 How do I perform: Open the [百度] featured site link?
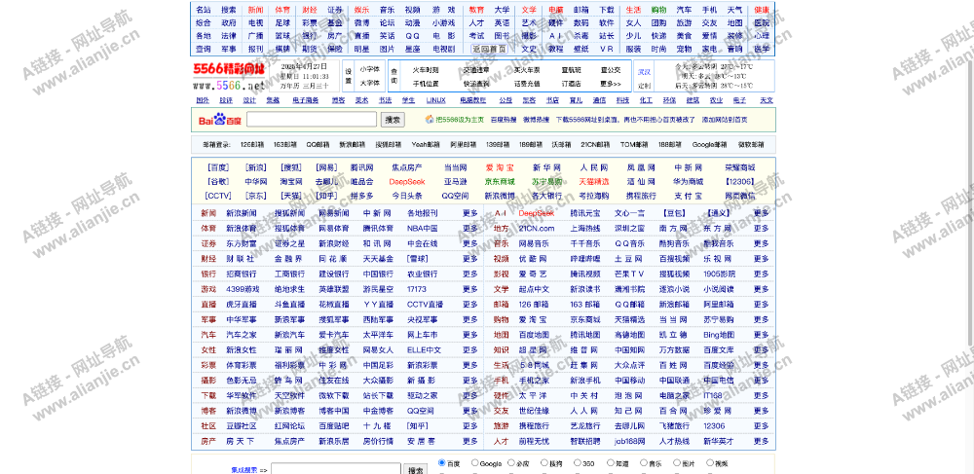pos(218,167)
